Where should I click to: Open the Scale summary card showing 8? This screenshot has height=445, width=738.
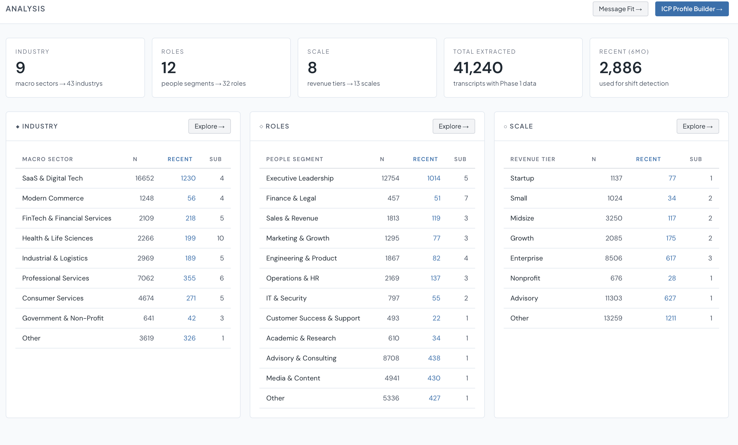(x=367, y=67)
